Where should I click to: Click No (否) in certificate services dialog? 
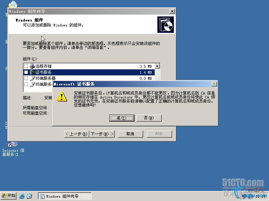pos(149,118)
